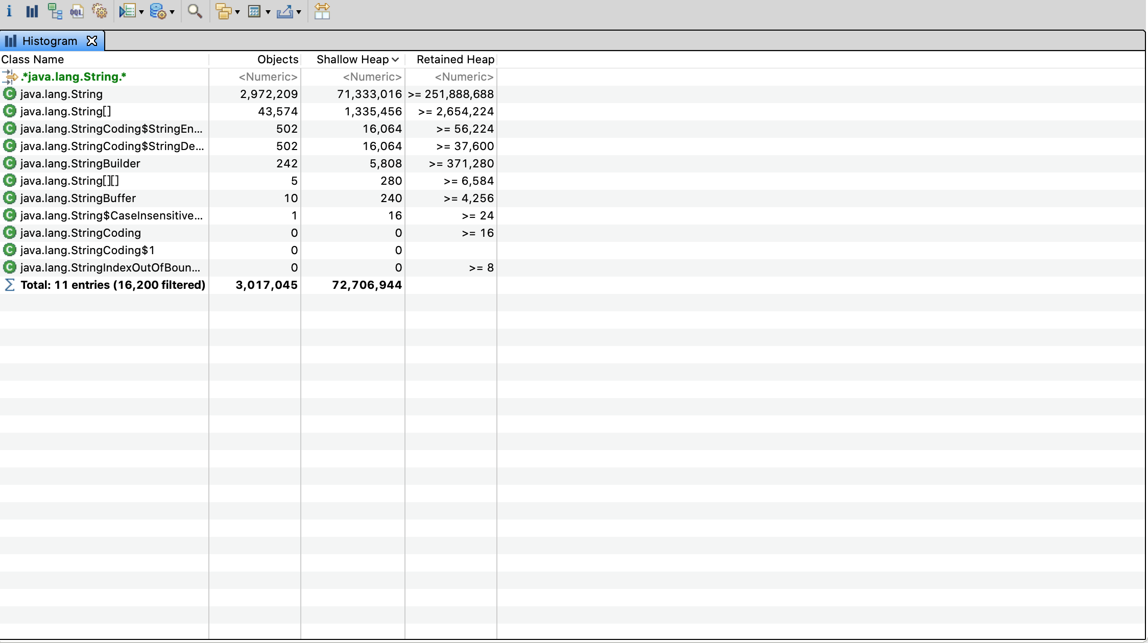Image resolution: width=1148 pixels, height=643 pixels.
Task: Click the class icon beside java.lang.StringBuilder
Action: coord(10,163)
